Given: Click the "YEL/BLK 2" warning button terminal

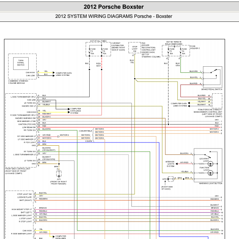Looking at the screenshot, I should (186, 172).
